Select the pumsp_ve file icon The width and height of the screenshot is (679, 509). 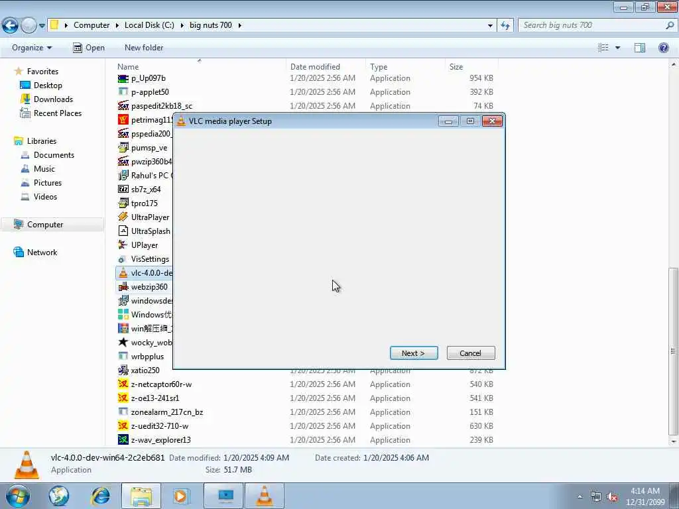(123, 148)
